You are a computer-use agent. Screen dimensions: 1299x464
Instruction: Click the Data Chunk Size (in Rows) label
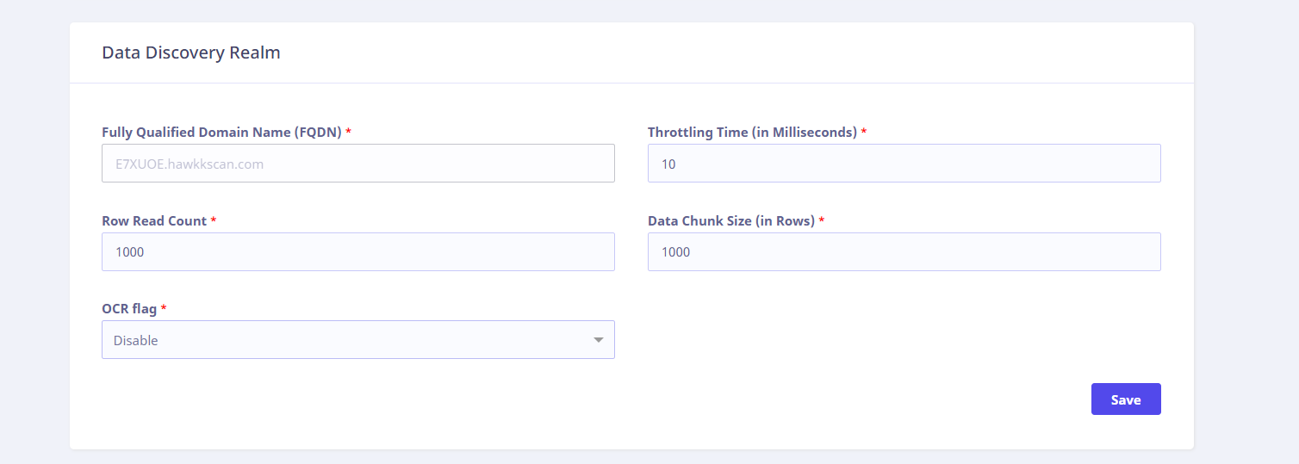pos(730,221)
